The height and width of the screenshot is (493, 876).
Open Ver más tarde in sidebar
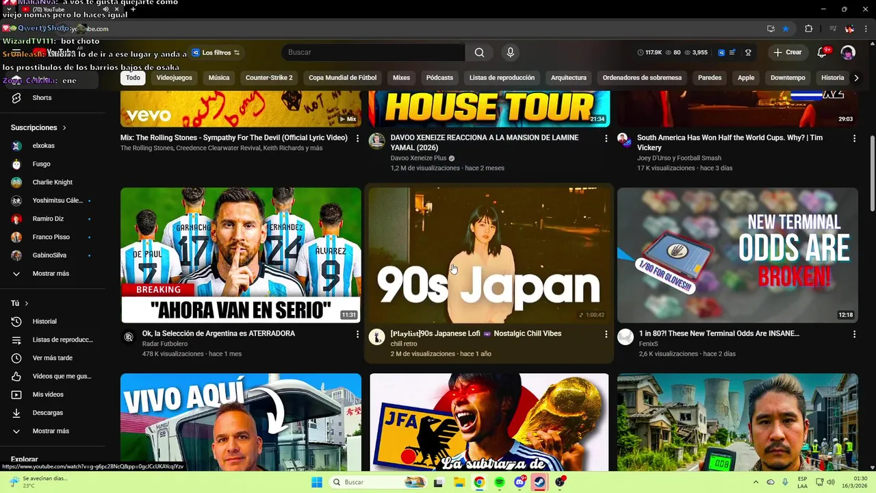pos(52,358)
